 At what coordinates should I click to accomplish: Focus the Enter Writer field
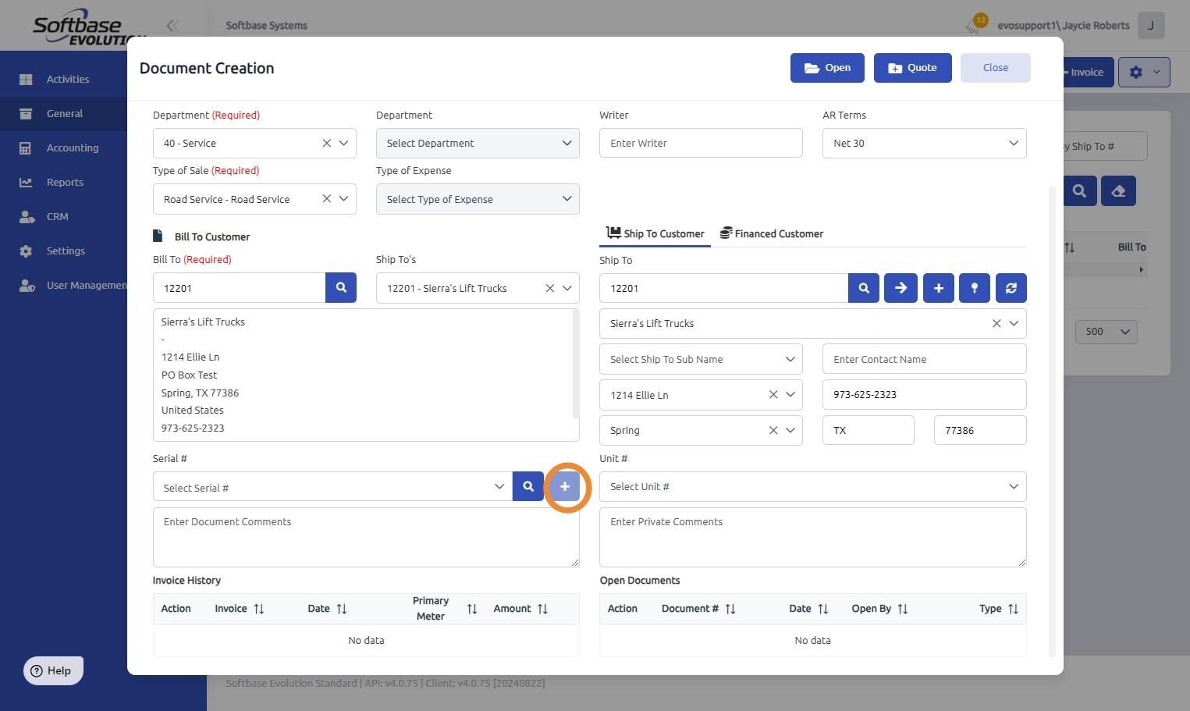[x=701, y=143]
